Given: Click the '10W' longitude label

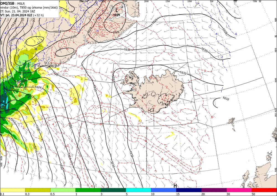Looking at the screenshot, I should click(x=189, y=1).
